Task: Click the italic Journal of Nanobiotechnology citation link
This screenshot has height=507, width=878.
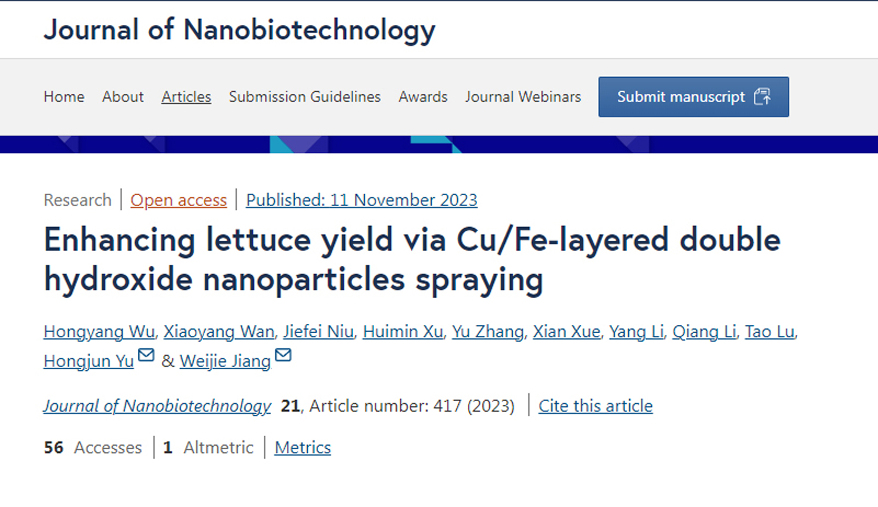Action: (x=157, y=406)
